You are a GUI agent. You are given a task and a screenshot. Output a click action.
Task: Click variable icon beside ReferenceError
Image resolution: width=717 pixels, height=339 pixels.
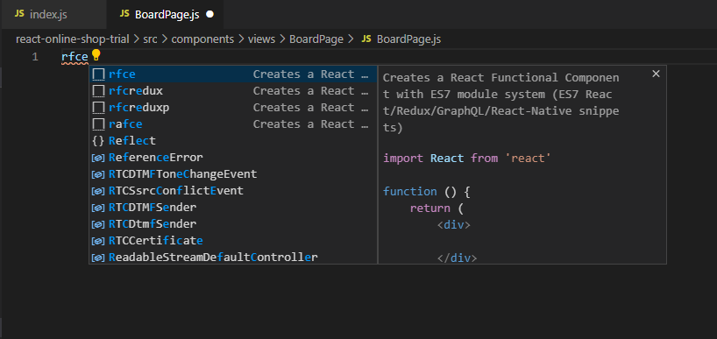(x=98, y=158)
